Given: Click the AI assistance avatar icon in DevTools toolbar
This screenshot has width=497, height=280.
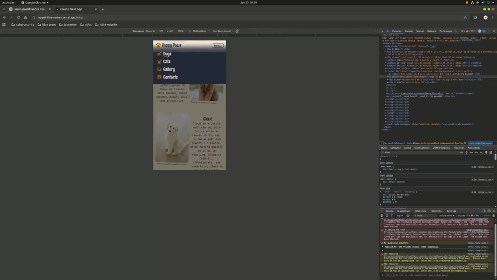Looking at the screenshot, I should pos(479,31).
